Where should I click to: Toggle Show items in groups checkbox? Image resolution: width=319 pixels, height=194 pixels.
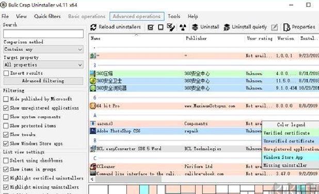6,169
